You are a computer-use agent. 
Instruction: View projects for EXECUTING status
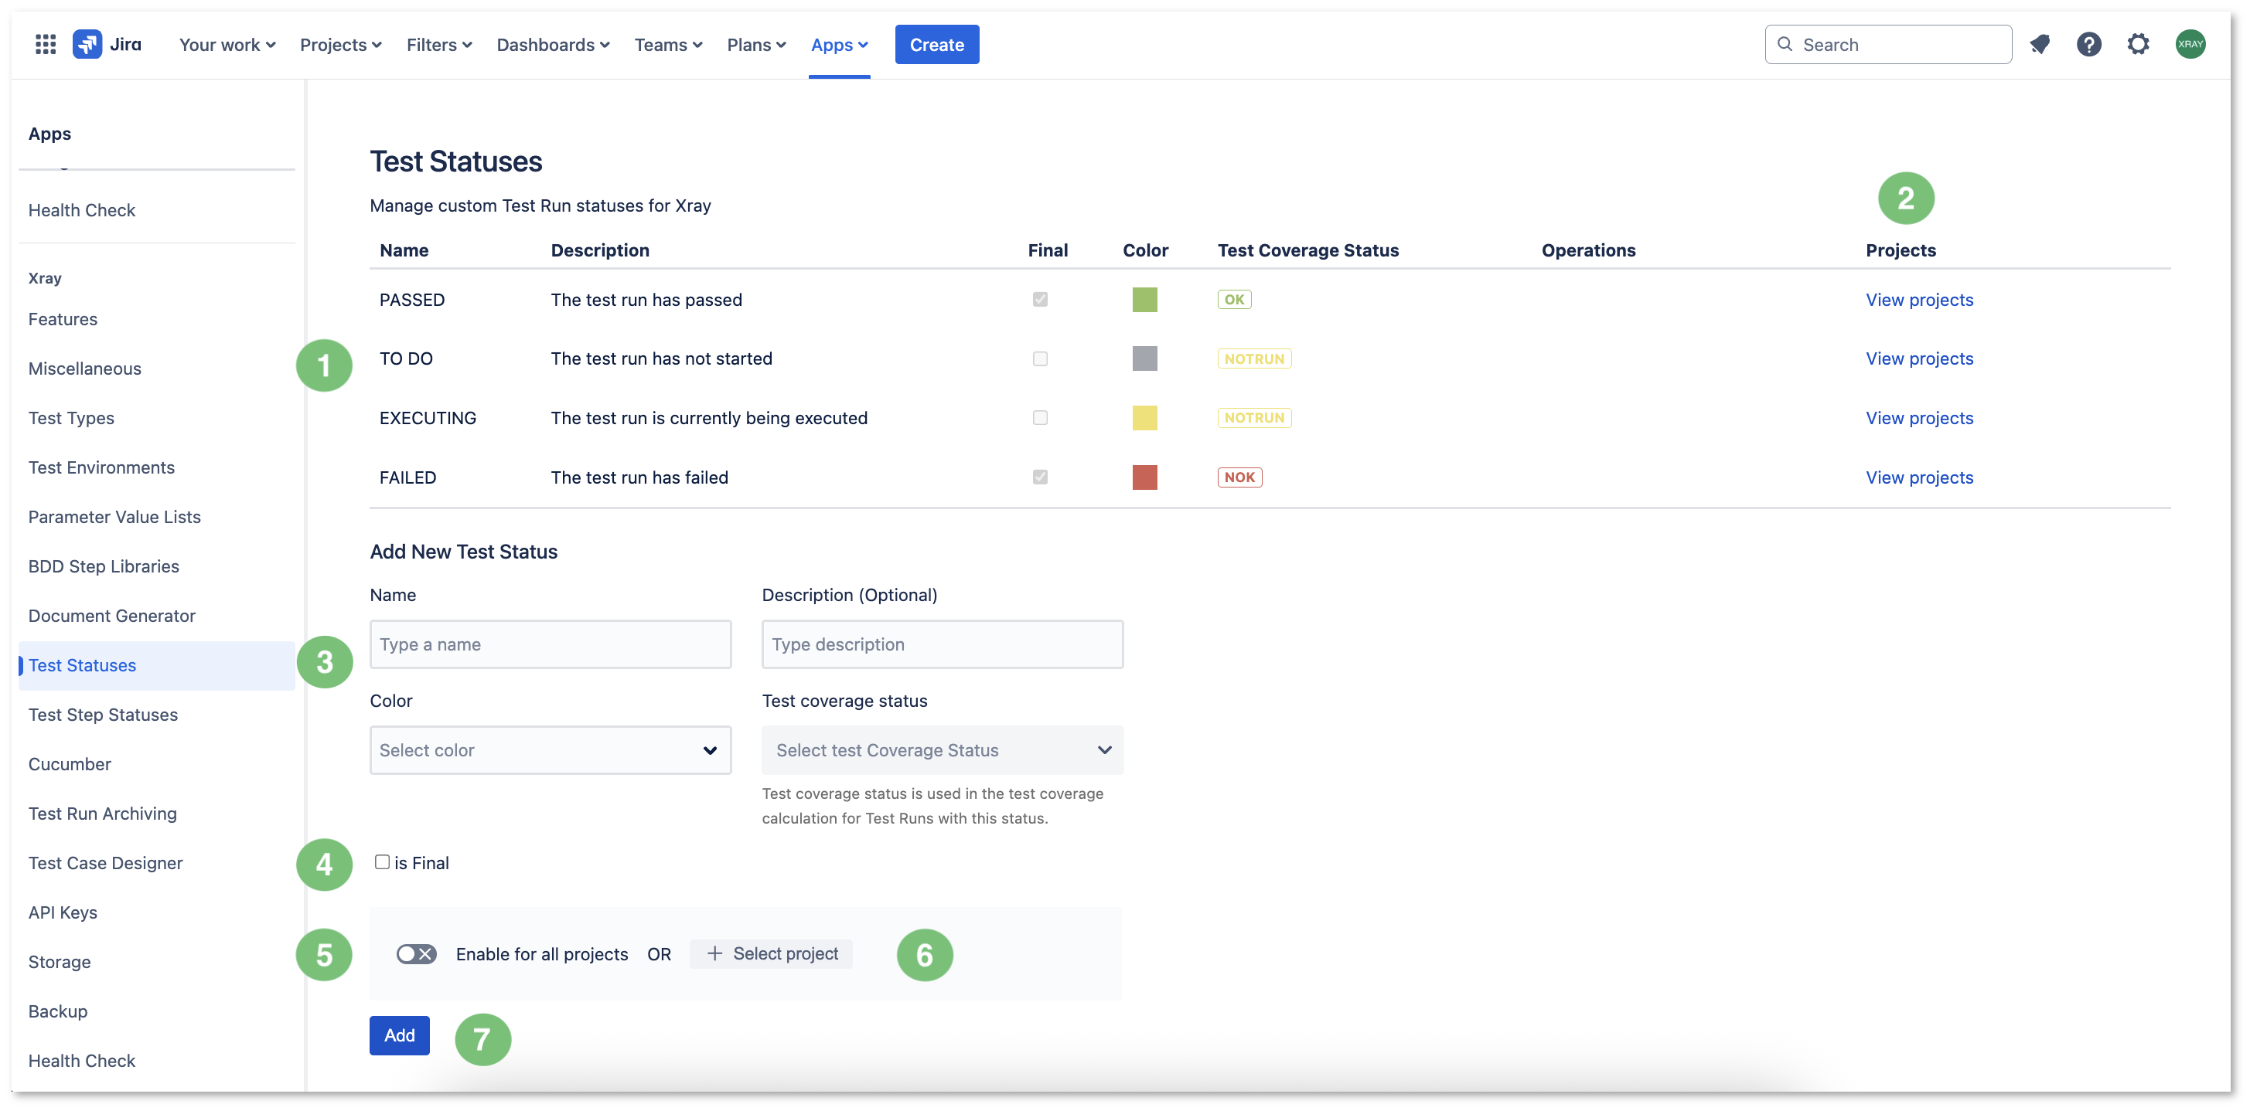point(1919,418)
